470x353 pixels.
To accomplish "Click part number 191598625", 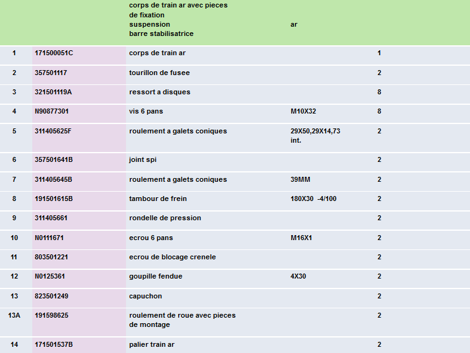I will pos(51,316).
